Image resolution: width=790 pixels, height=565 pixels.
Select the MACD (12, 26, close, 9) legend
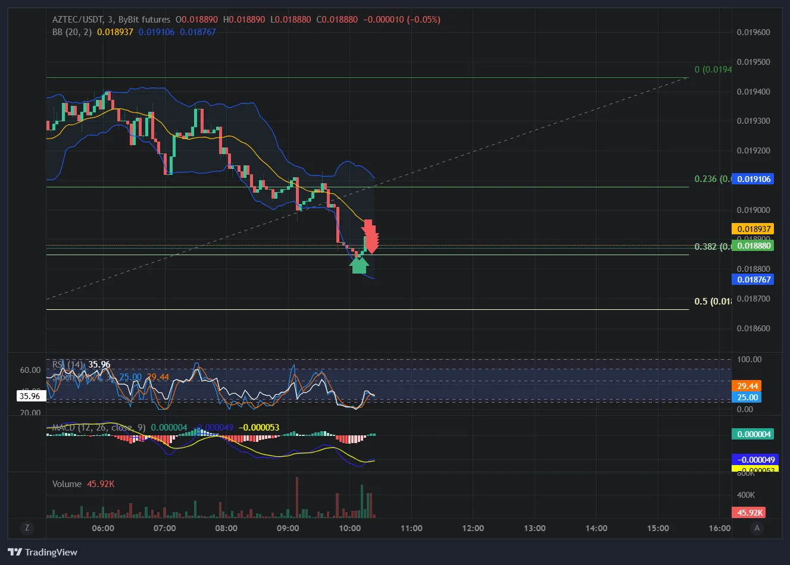(x=99, y=428)
